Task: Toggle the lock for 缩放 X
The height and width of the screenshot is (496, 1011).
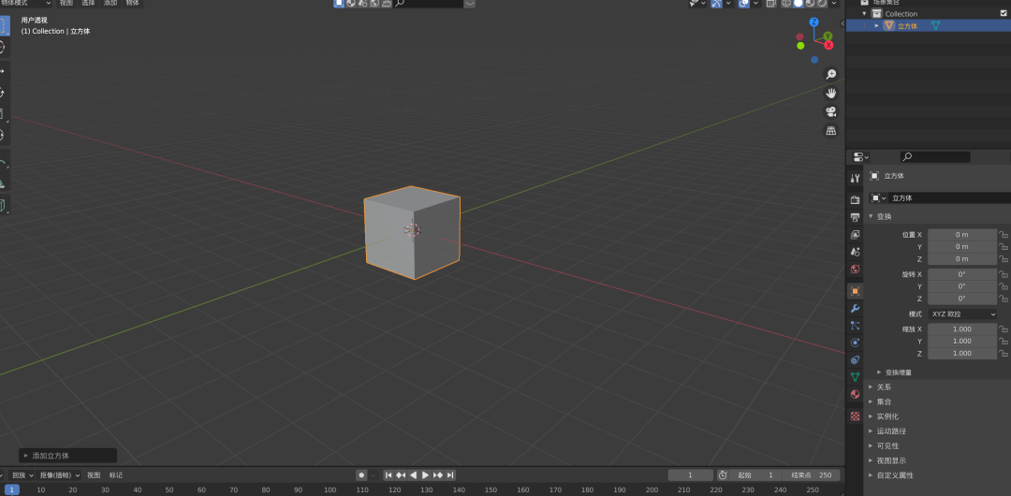Action: 1004,328
